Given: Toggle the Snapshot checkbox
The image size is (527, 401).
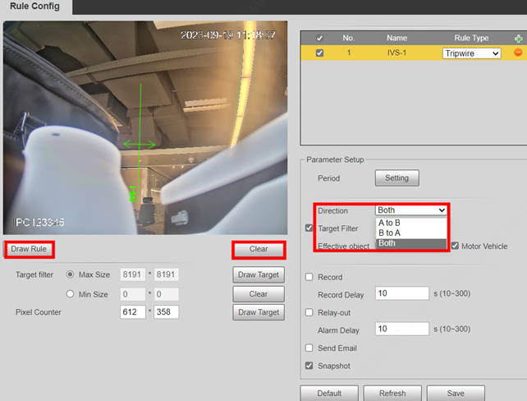Looking at the screenshot, I should click(x=309, y=366).
